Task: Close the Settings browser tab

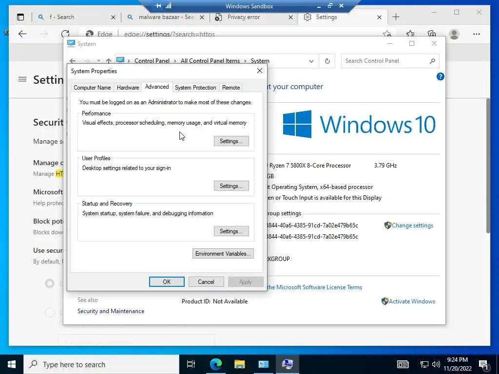Action: coord(379,17)
